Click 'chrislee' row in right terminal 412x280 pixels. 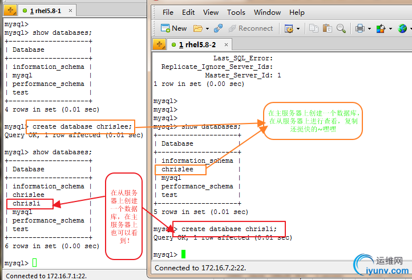[x=177, y=170]
